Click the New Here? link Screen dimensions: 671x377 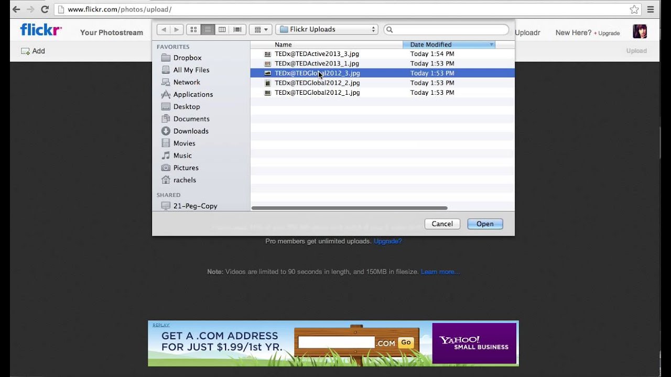point(573,32)
